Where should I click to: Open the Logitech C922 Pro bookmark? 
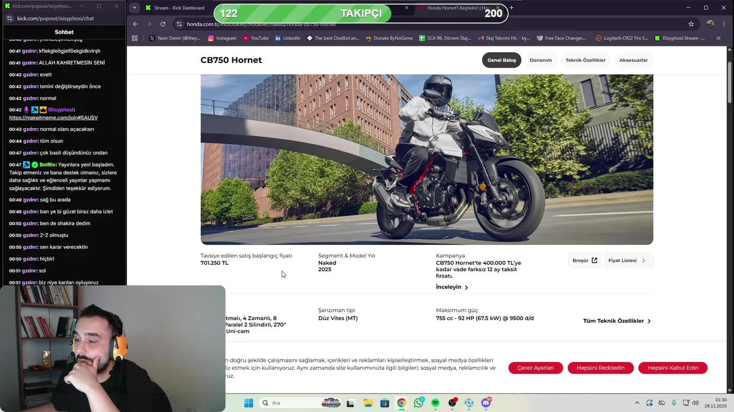click(x=622, y=38)
